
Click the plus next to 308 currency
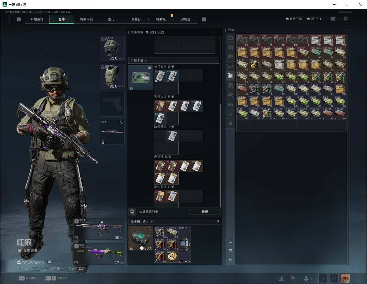320,19
